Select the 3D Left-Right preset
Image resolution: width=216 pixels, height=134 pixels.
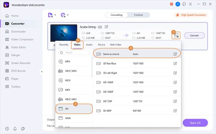[137, 73]
